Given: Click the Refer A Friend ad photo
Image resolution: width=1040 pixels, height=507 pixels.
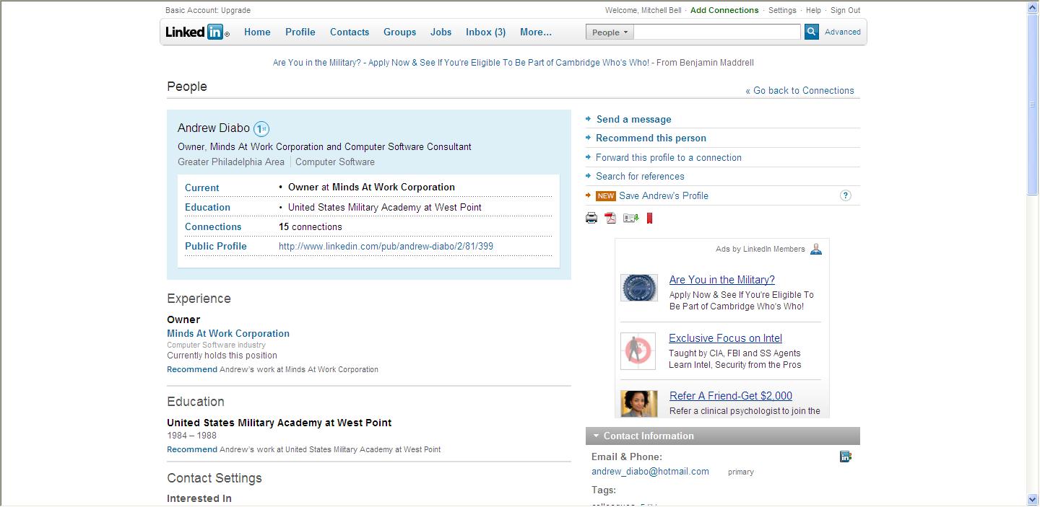Looking at the screenshot, I should click(x=639, y=404).
